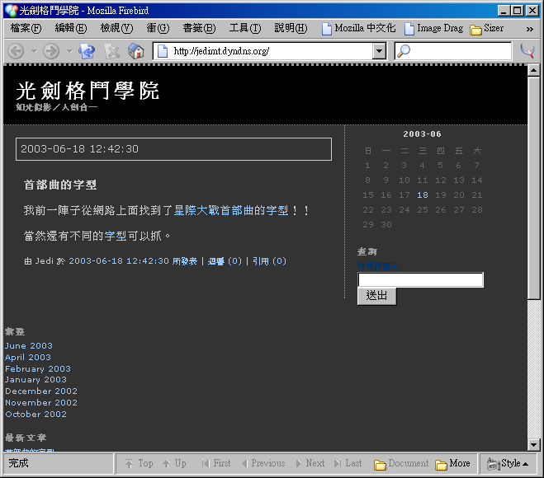Open the January 2003 archive
The width and height of the screenshot is (544, 478).
coord(35,380)
